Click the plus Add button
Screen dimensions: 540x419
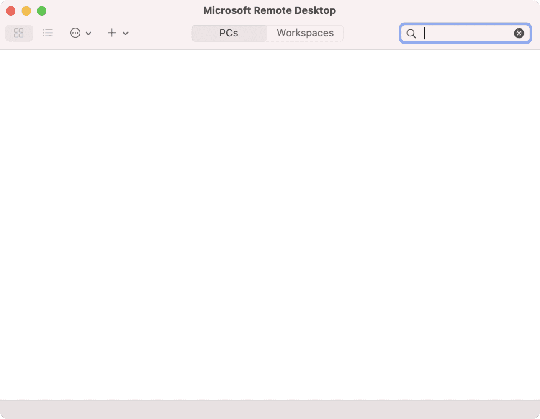(x=112, y=33)
